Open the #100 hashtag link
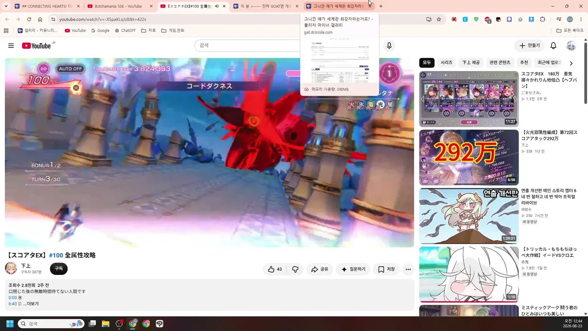 (x=56, y=255)
